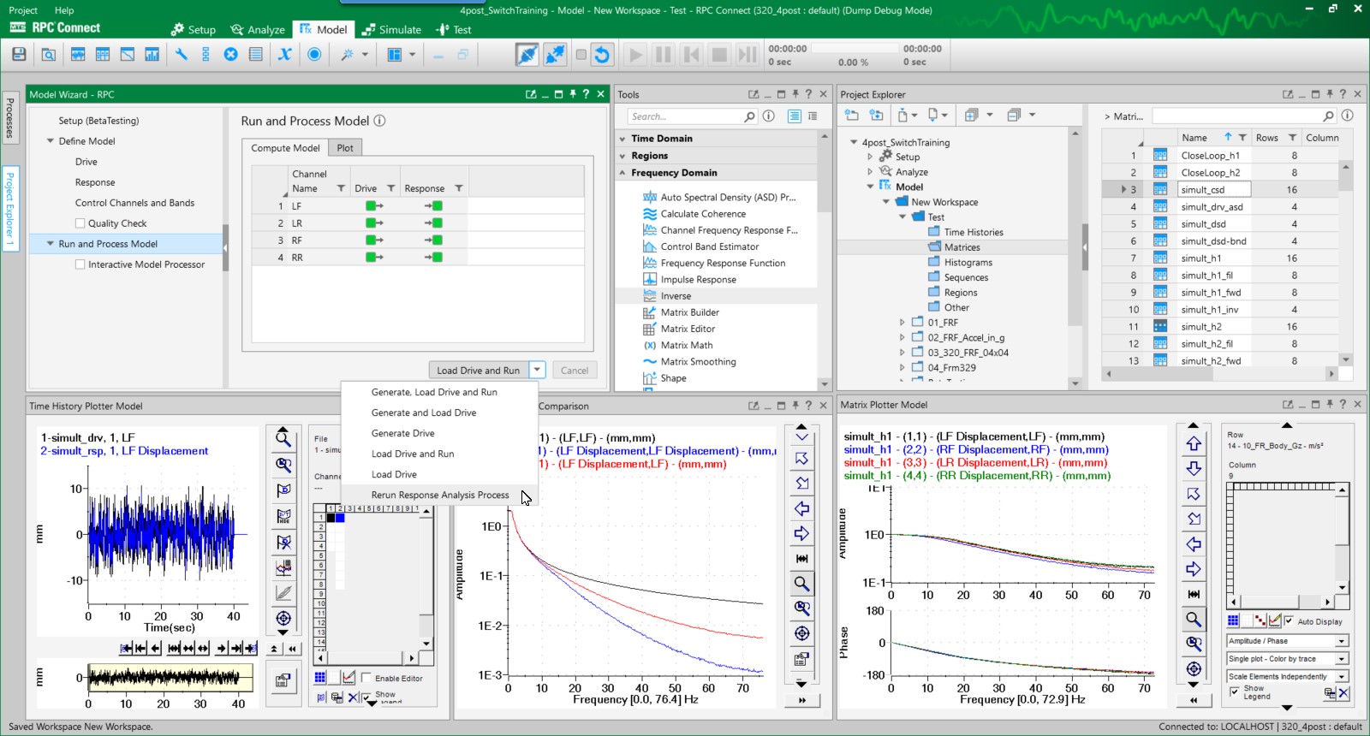
Task: Click the wrench tool icon in toolbar
Action: tap(182, 55)
